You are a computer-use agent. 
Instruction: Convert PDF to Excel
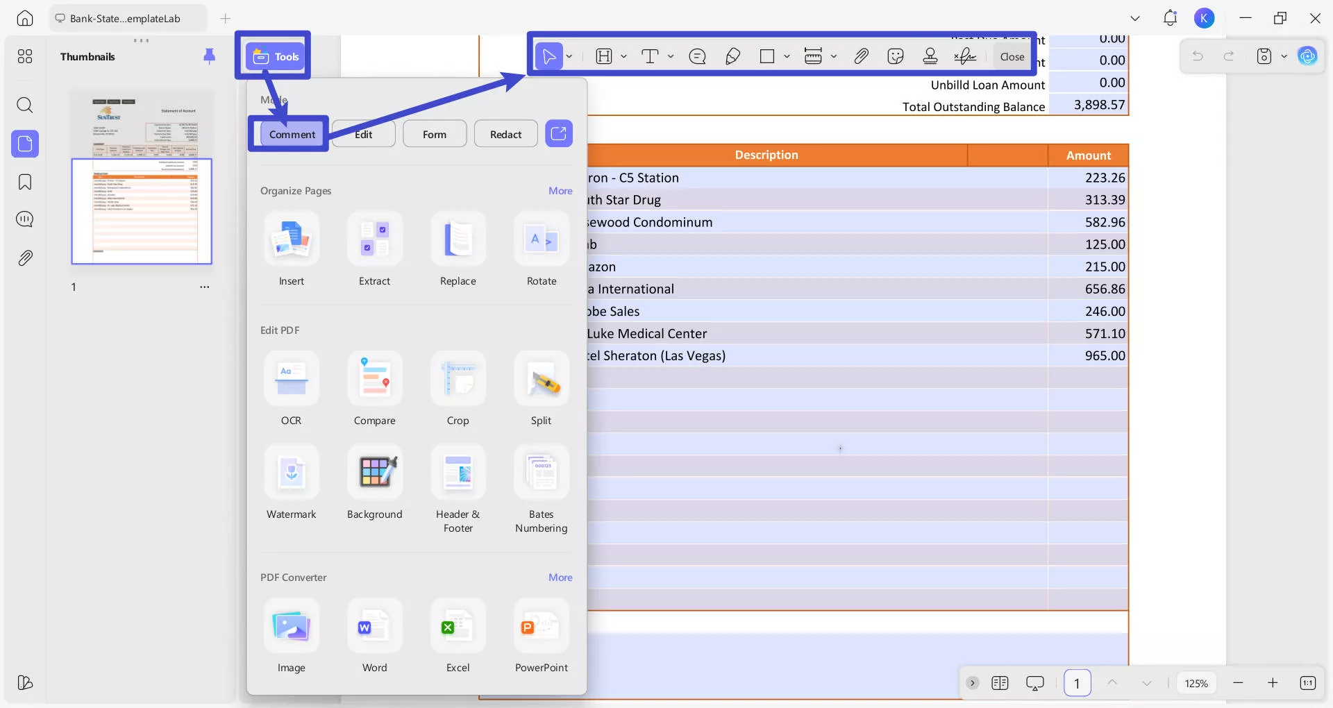click(x=458, y=627)
